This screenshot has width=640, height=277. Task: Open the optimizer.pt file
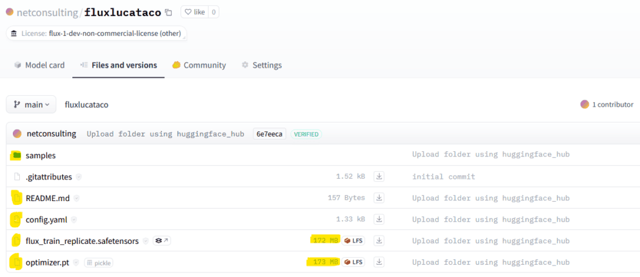point(47,263)
